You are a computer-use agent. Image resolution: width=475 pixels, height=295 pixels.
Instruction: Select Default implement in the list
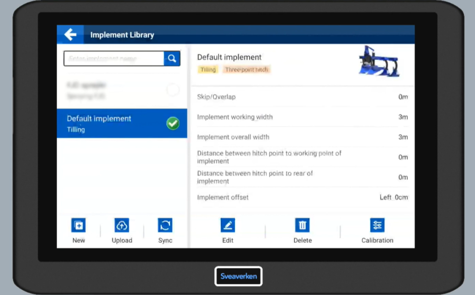coord(111,124)
